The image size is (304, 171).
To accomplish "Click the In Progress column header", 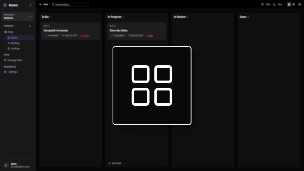I will click(x=115, y=17).
